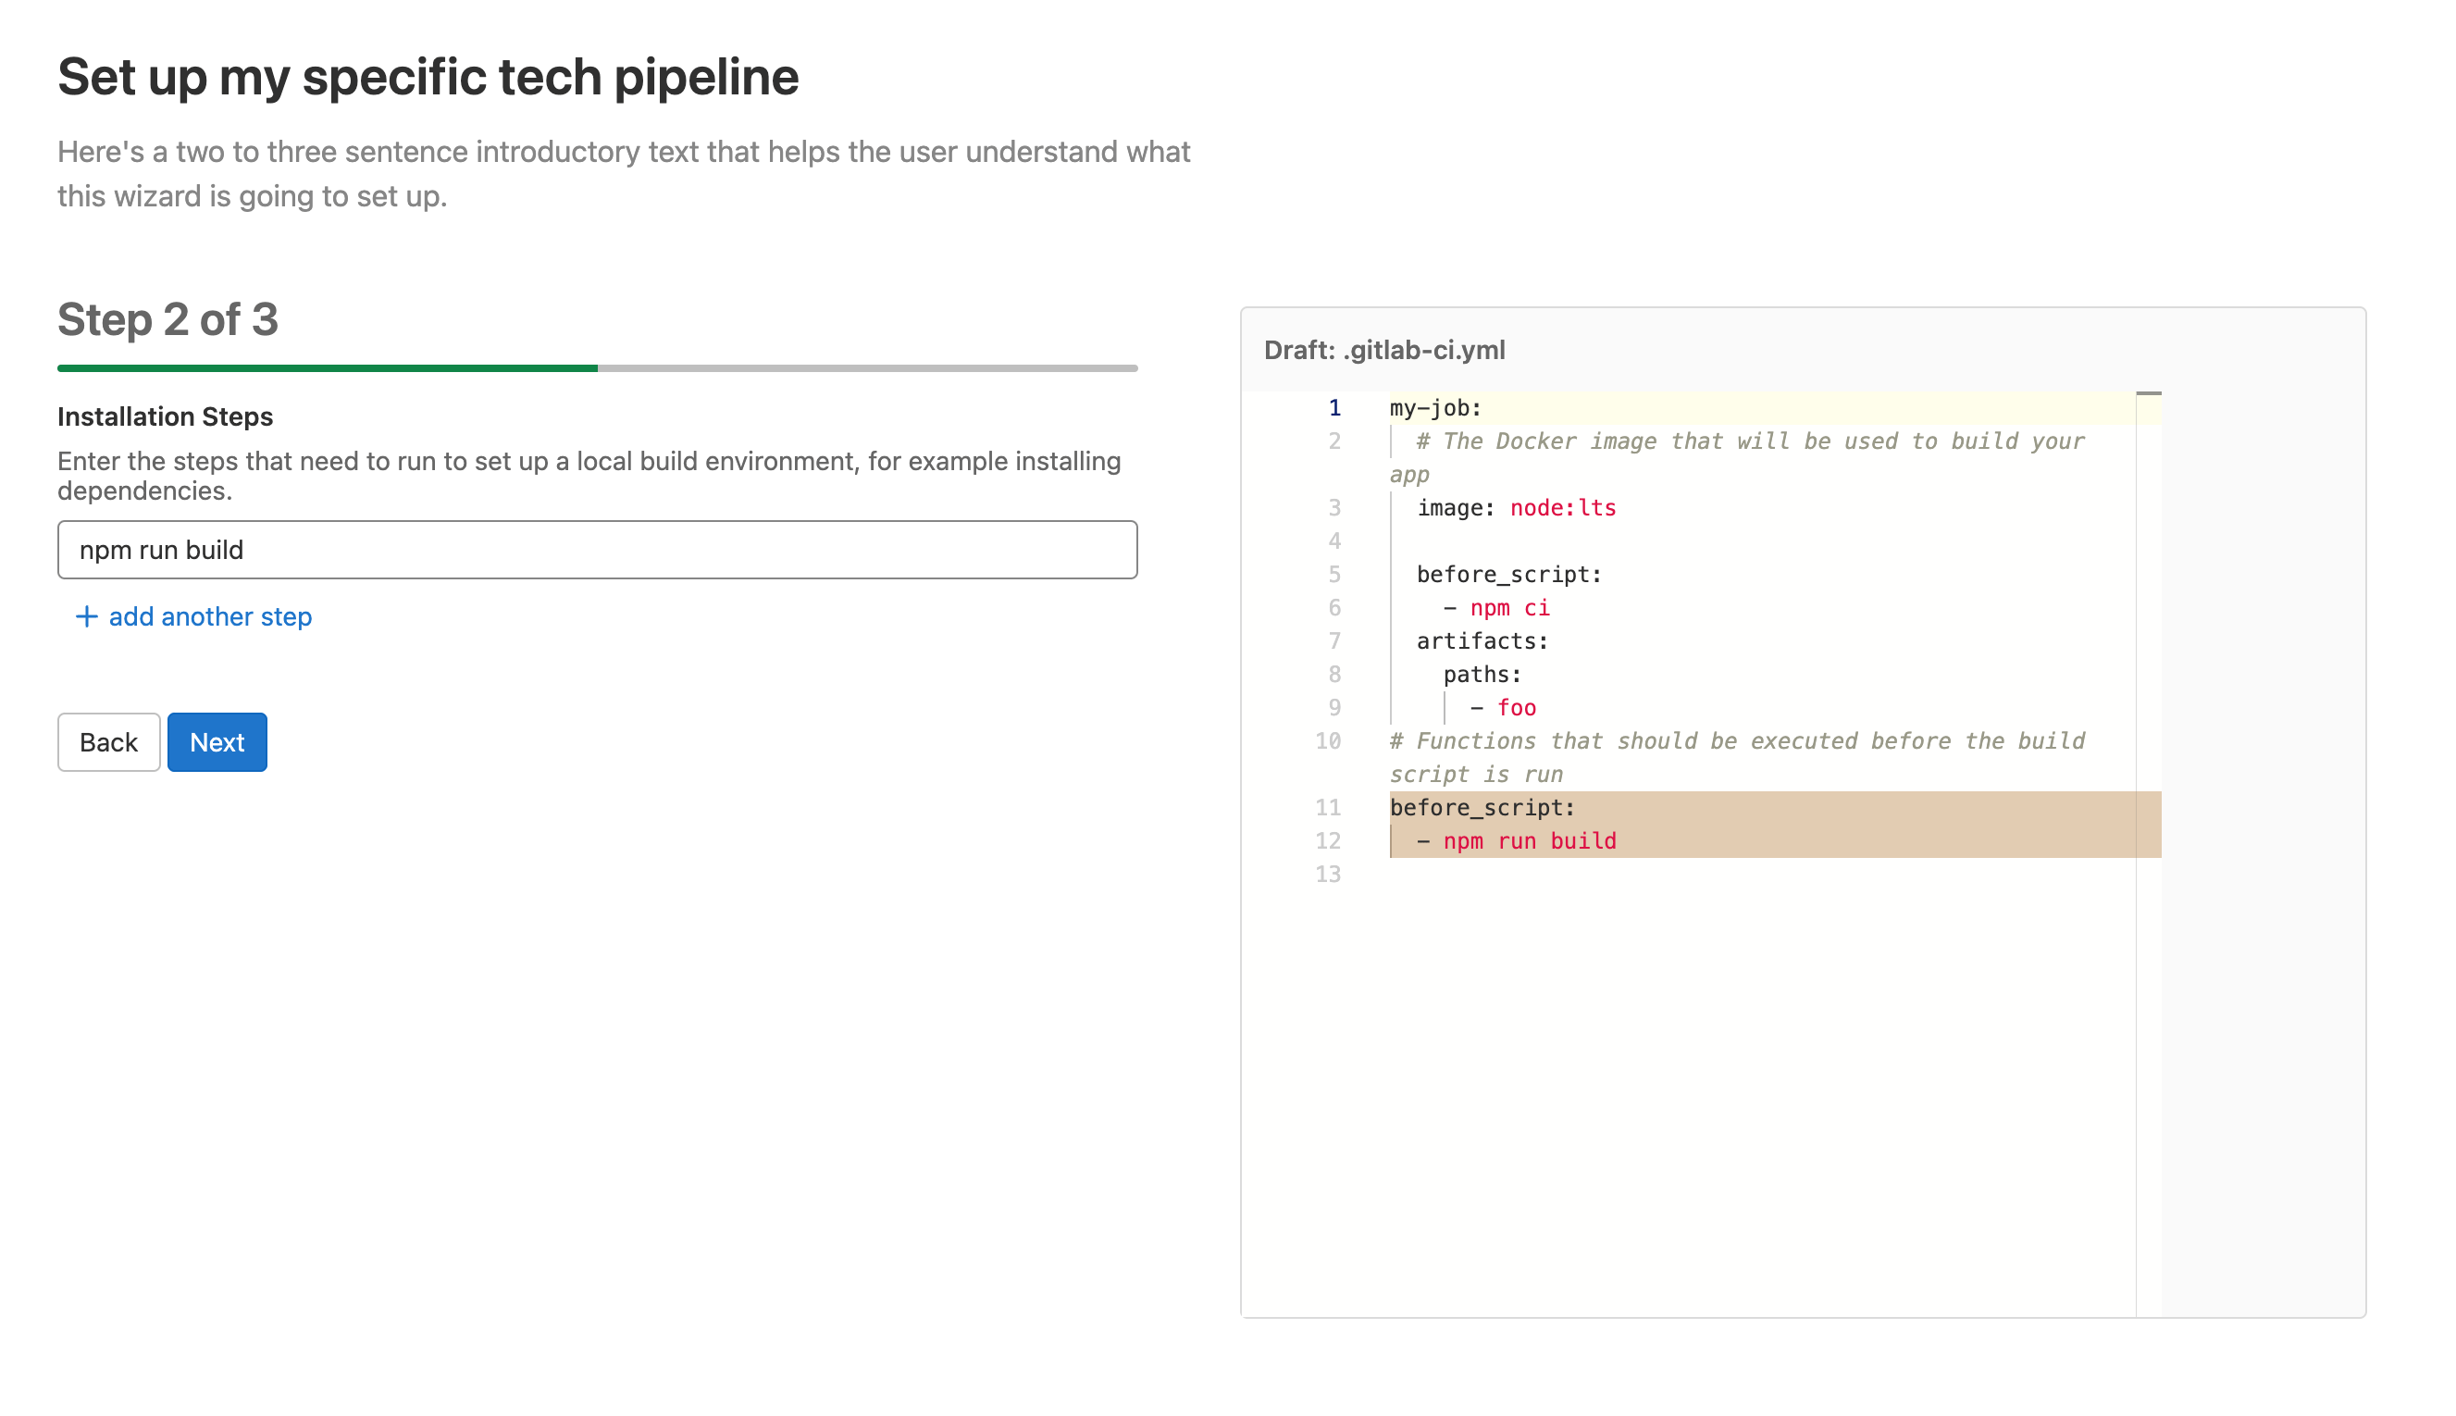The height and width of the screenshot is (1416, 2456).
Task: Click the grey unfilled progress bar section
Action: coord(867,368)
